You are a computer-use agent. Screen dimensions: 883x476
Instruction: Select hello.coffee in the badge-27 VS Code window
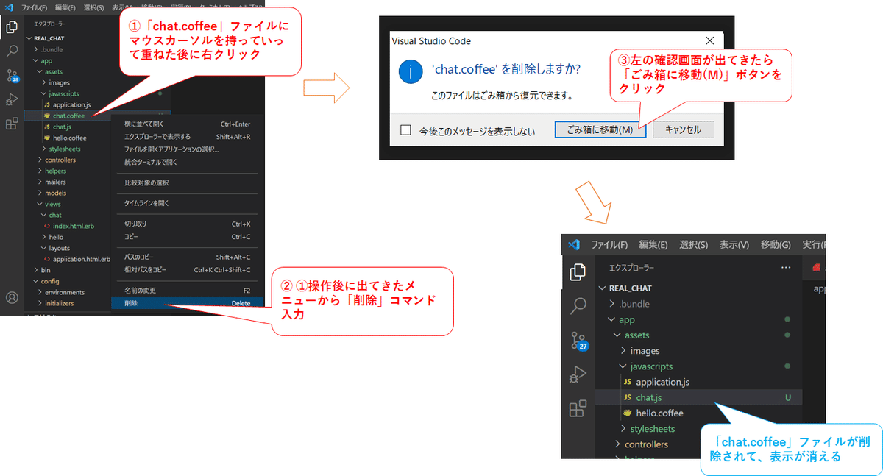pyautogui.click(x=659, y=413)
